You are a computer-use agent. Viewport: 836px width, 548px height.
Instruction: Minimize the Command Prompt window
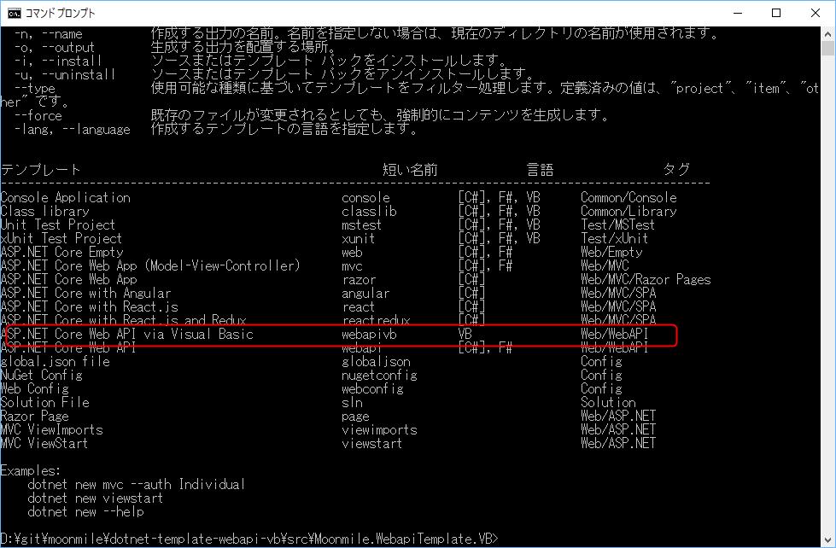pos(736,13)
